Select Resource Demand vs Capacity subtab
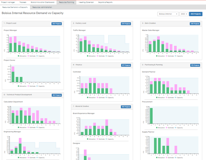This screenshot has width=206, height=160. coord(15,7)
